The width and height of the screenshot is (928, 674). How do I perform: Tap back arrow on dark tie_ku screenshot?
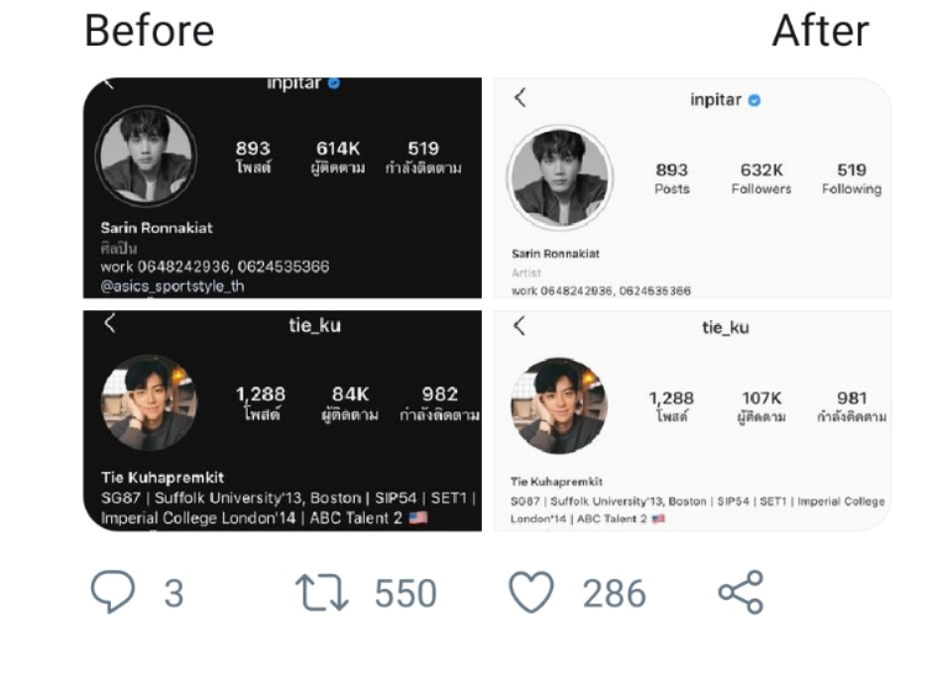click(110, 323)
